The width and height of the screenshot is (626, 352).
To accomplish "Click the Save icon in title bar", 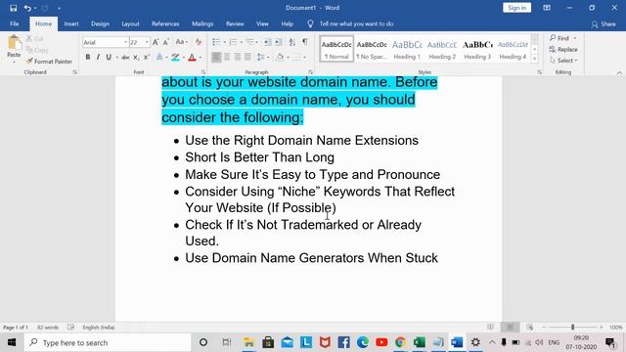I will (x=13, y=8).
